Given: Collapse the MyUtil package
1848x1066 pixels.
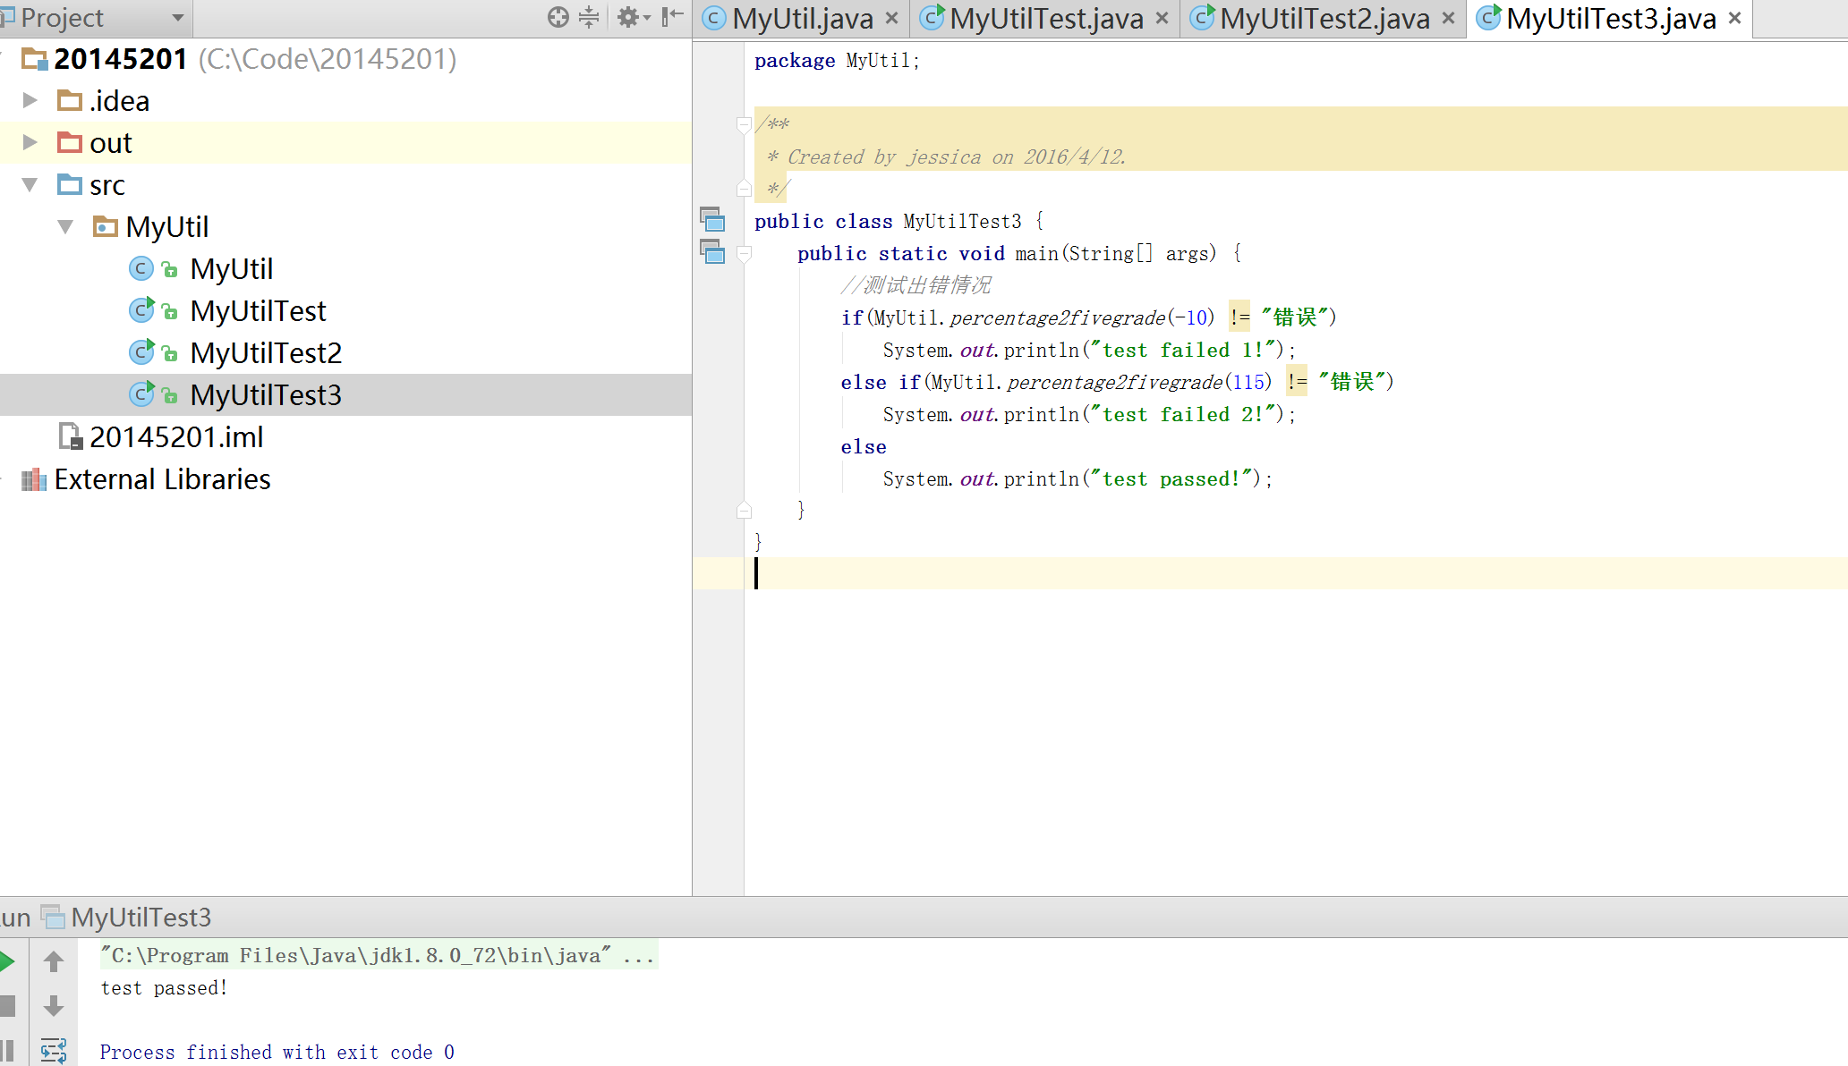Looking at the screenshot, I should pos(65,226).
